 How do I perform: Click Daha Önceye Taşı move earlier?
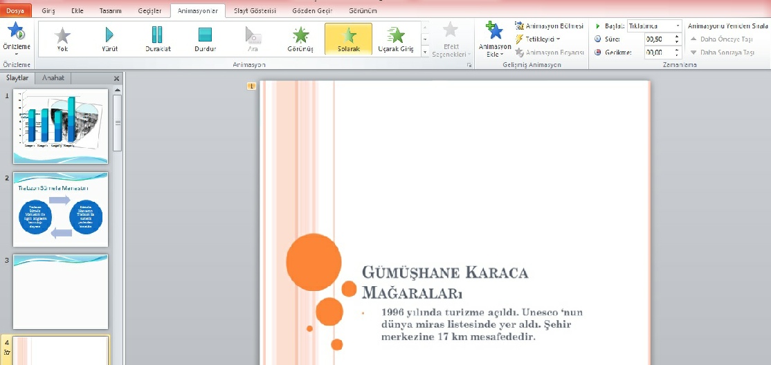(722, 39)
